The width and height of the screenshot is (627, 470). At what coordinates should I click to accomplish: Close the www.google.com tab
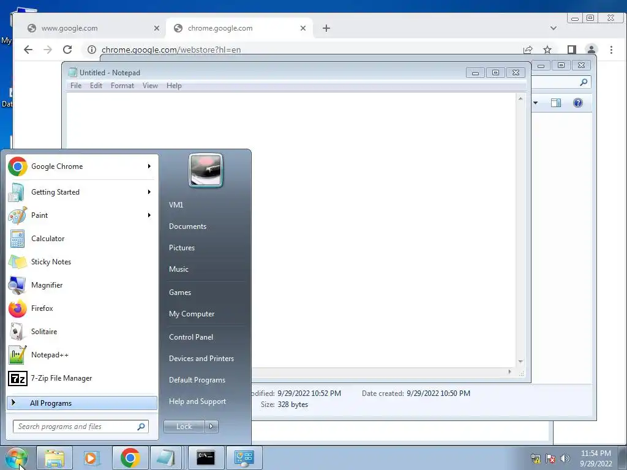point(156,28)
